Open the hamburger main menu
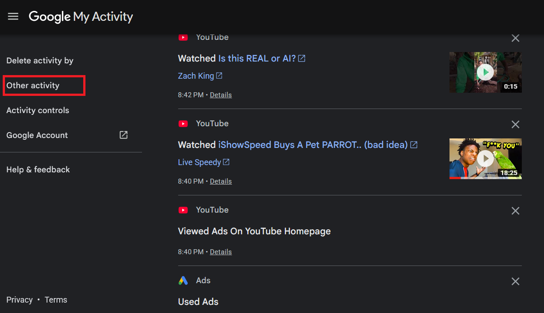This screenshot has width=544, height=313. pos(13,17)
